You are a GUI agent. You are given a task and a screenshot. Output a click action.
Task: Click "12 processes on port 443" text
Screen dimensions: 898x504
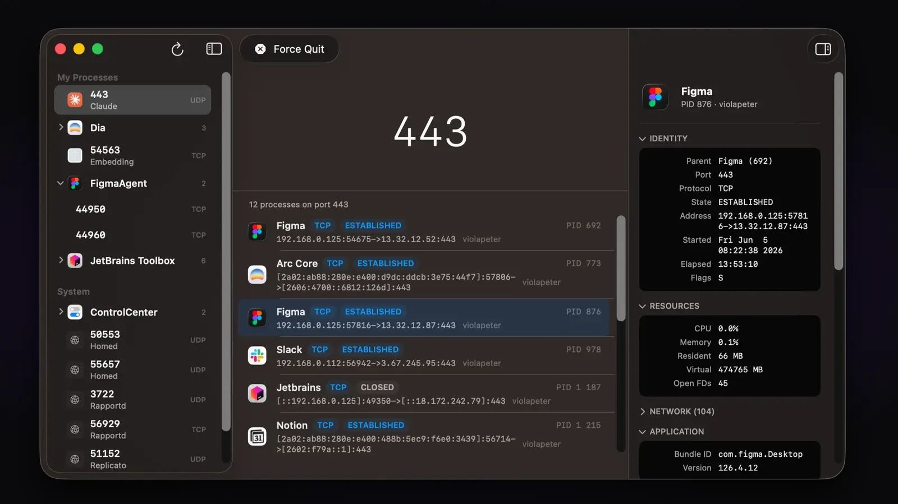click(x=299, y=205)
